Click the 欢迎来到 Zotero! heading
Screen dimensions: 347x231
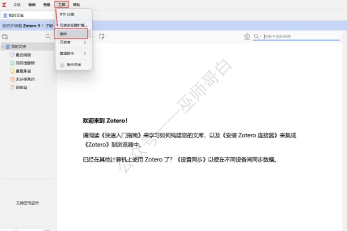pos(105,120)
